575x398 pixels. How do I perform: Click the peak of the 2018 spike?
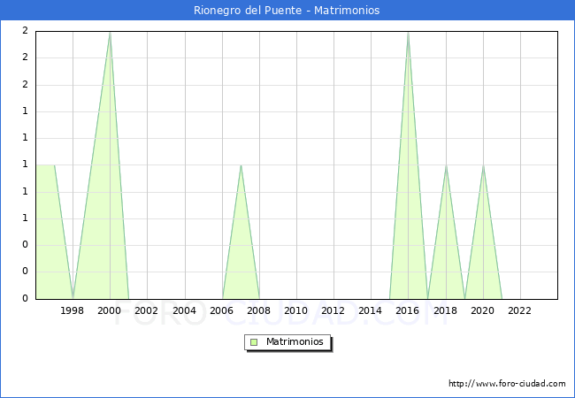click(x=446, y=165)
